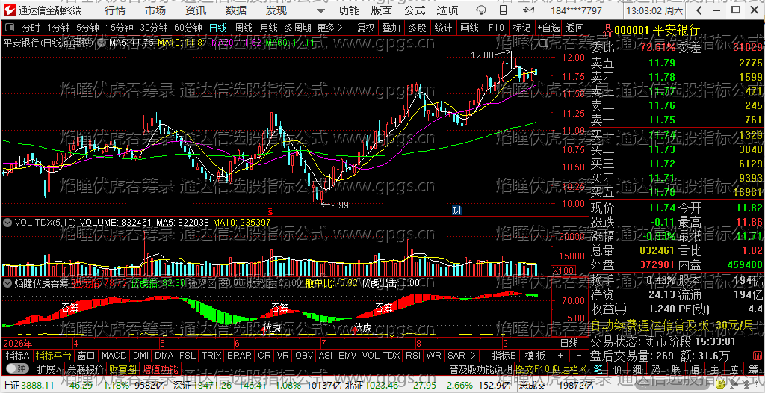Click the minus button beside 模板
The image size is (765, 393).
point(579,355)
